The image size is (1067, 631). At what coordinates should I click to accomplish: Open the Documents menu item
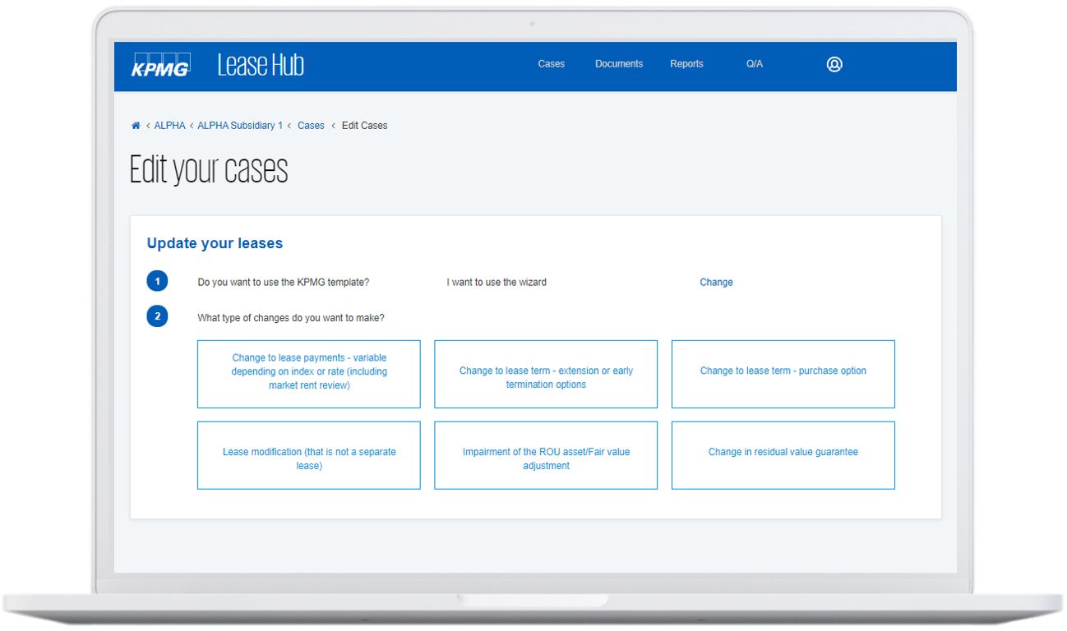[618, 64]
